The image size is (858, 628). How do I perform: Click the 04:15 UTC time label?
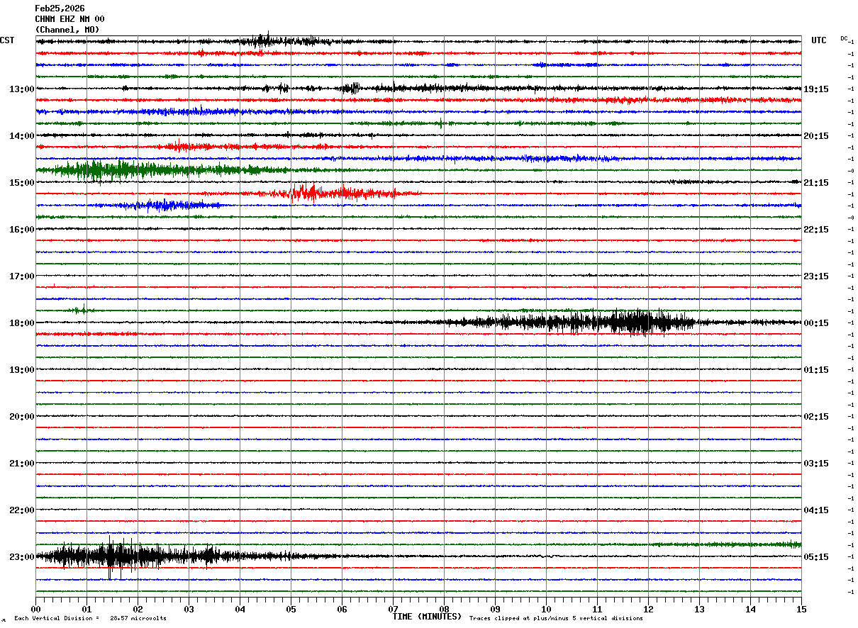816,510
